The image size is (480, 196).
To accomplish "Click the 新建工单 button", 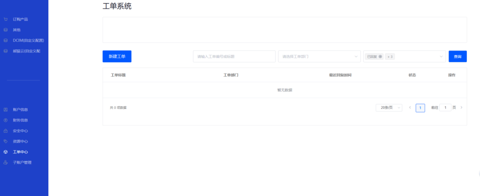I will point(117,57).
